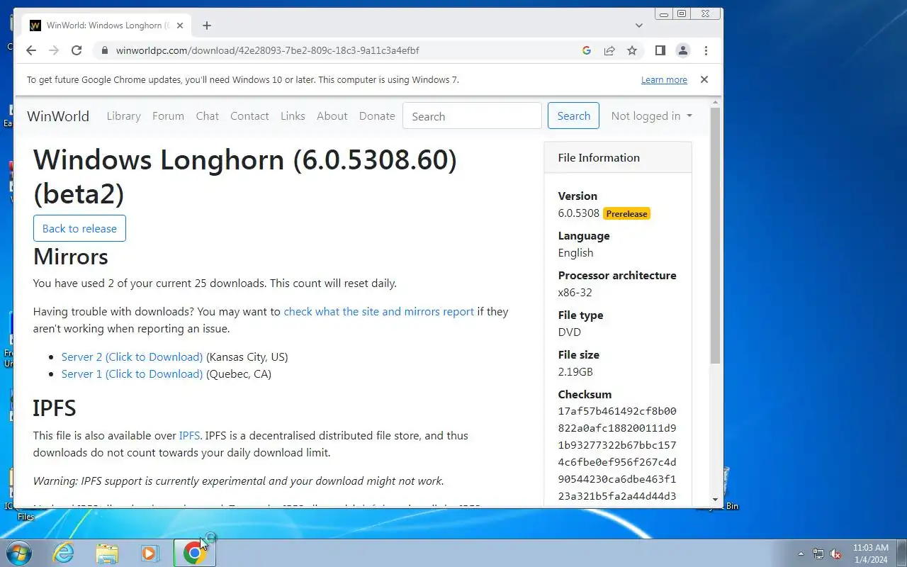Click the Google icon in the address bar
The image size is (907, 567).
[x=586, y=50]
